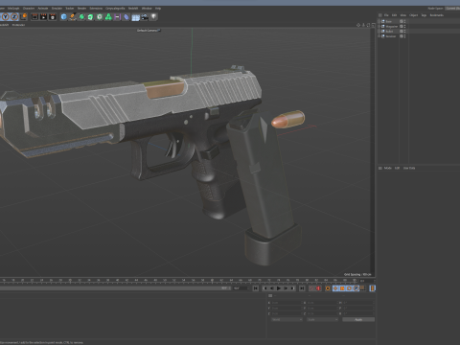Toggle Scale keyframe recording icon

(x=342, y=288)
